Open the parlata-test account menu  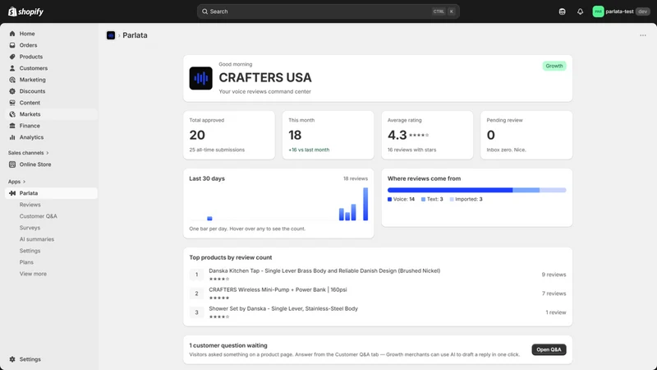(x=621, y=12)
